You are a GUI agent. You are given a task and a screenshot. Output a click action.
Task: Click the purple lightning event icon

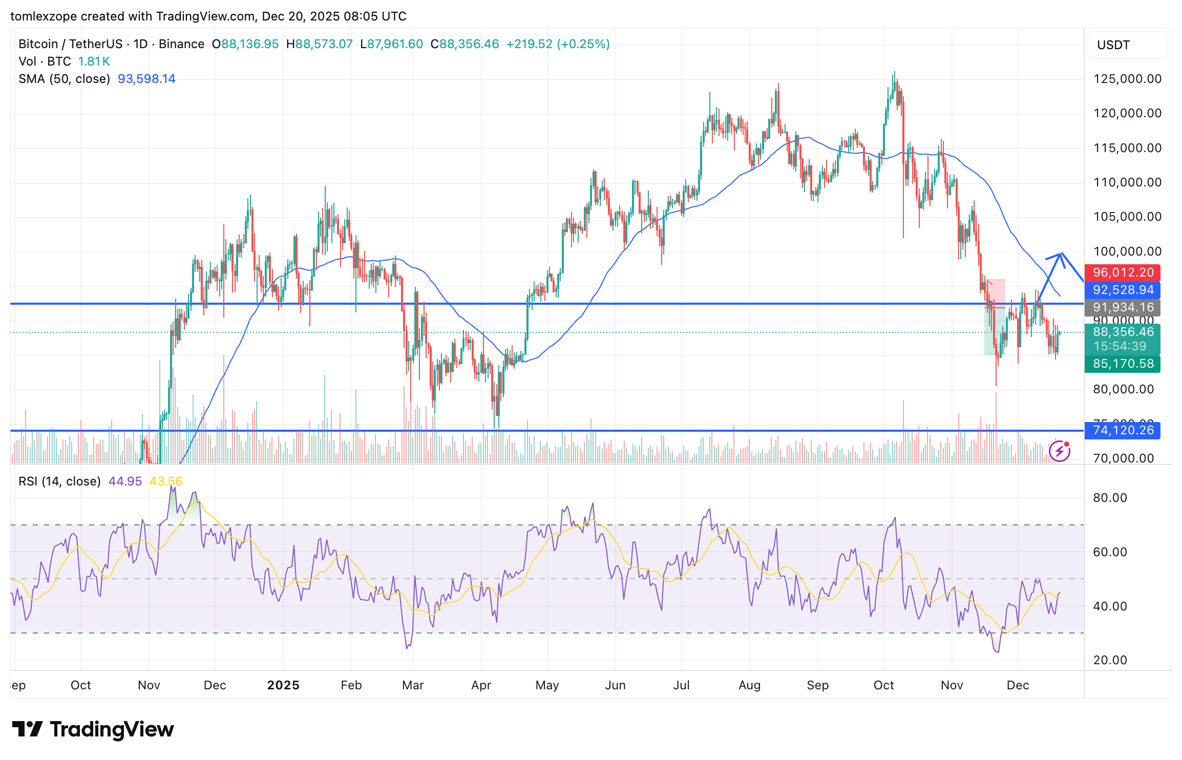[x=1059, y=451]
